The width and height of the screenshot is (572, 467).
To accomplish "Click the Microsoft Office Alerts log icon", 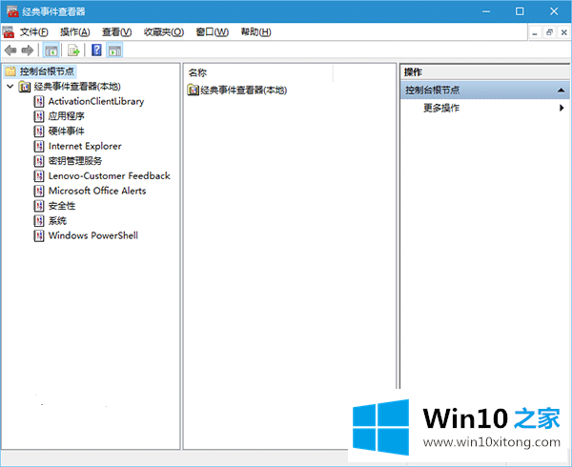I will click(x=39, y=191).
